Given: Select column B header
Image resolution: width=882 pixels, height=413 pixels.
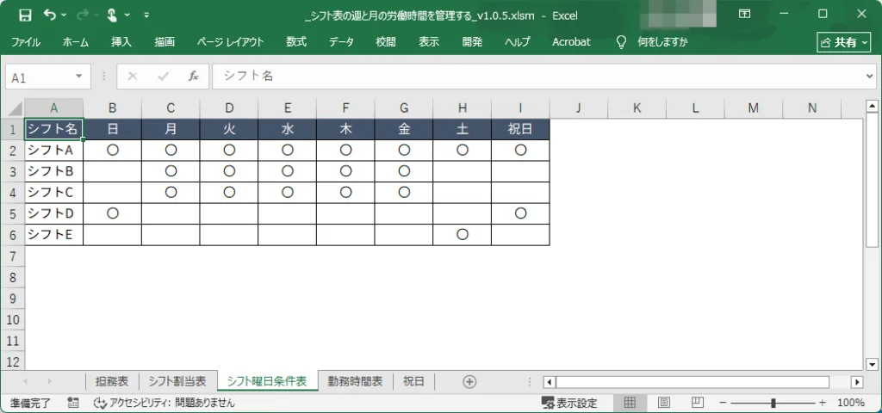Looking at the screenshot, I should click(113, 108).
